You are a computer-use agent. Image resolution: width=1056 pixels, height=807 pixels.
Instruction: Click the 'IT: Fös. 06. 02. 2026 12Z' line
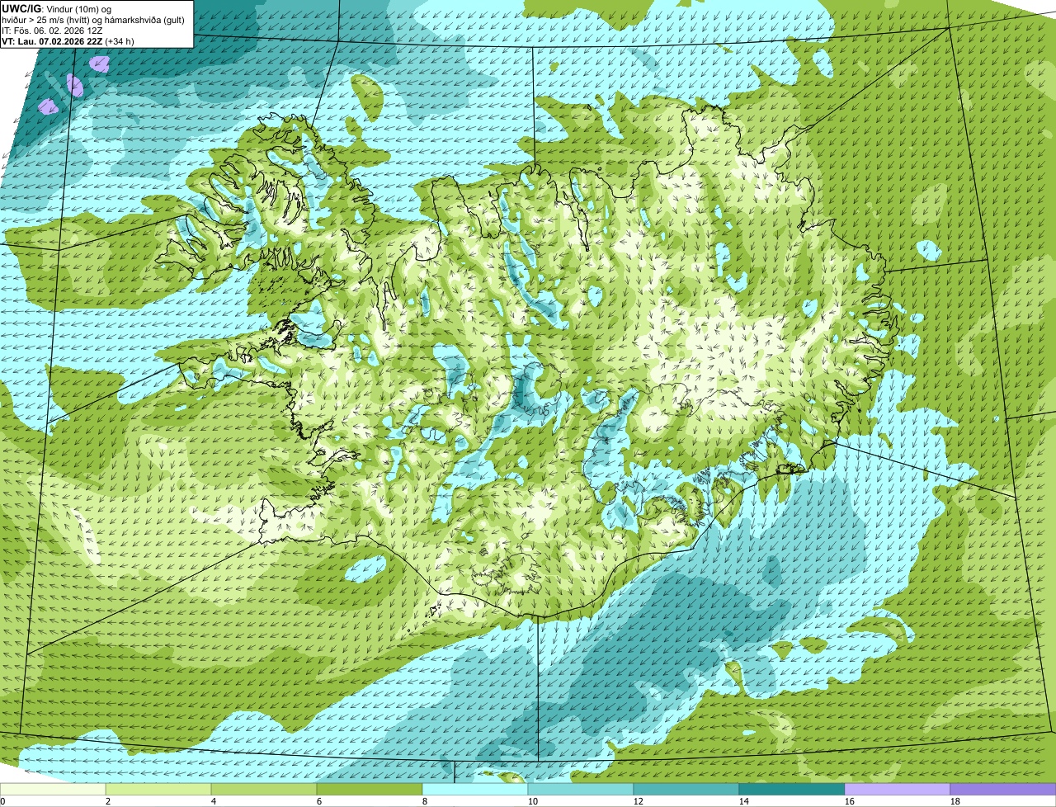(x=54, y=30)
